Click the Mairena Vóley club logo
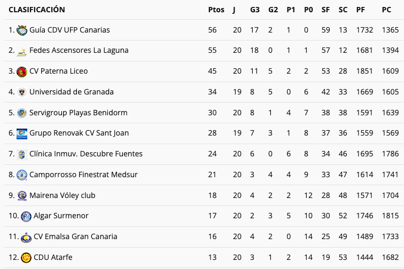Screen dimensions: 404x269 coord(22,195)
